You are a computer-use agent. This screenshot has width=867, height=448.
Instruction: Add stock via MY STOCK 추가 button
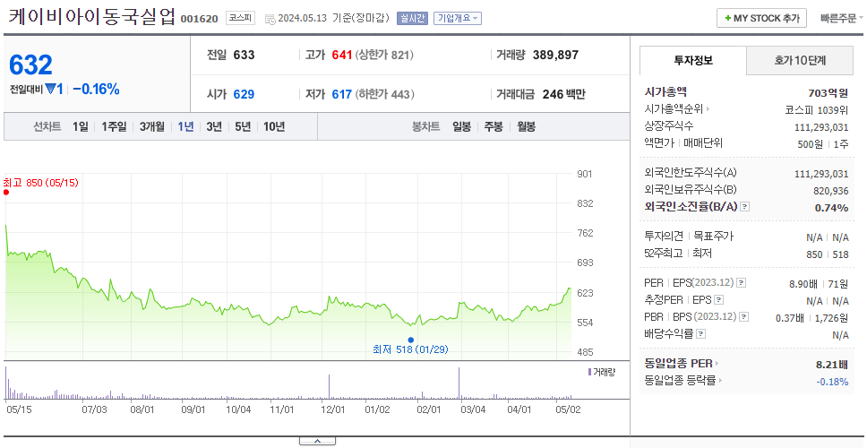(x=762, y=18)
